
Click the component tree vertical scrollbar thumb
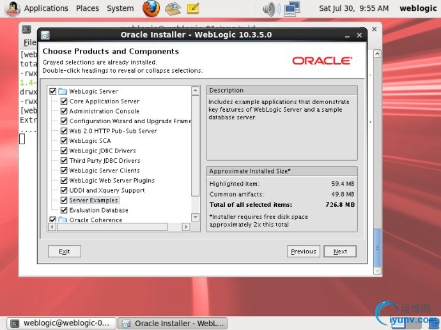click(x=195, y=146)
